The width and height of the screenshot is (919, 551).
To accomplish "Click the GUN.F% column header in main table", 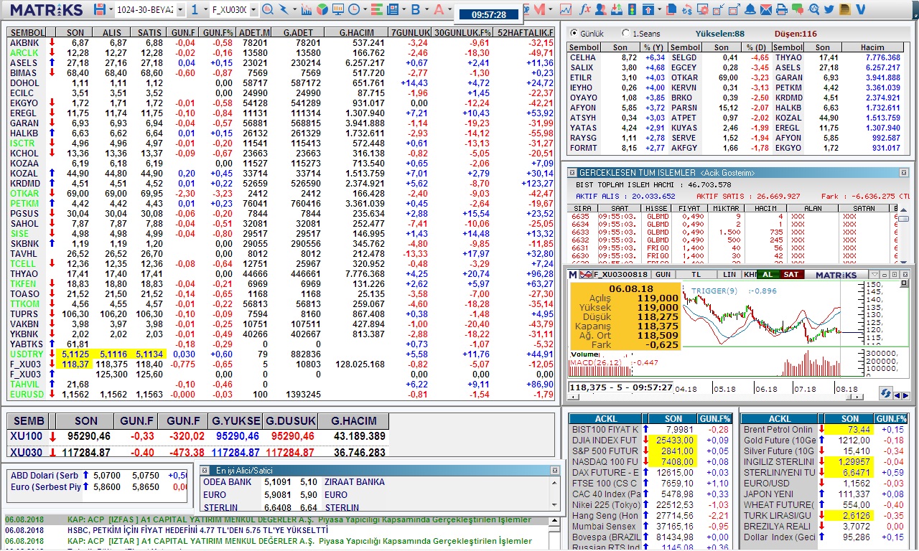I will click(x=217, y=32).
